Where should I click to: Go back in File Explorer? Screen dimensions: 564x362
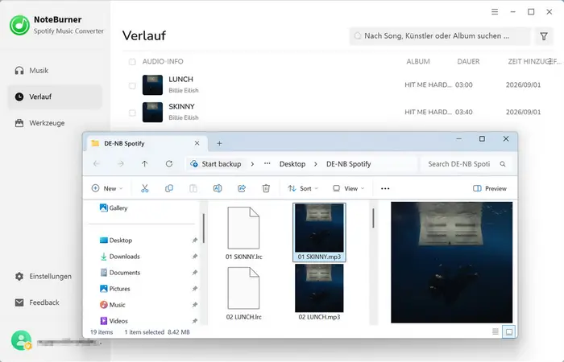click(97, 164)
